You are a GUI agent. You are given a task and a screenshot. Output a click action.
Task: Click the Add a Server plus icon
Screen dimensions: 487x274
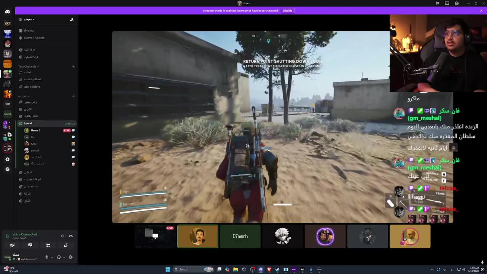(7, 159)
